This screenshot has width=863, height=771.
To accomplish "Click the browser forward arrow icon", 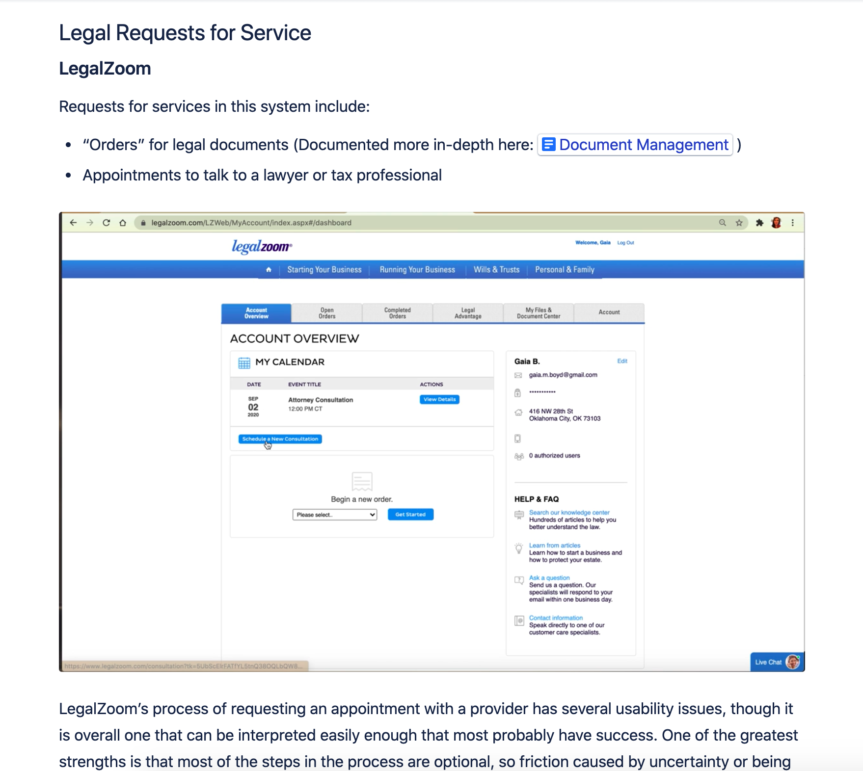I will [90, 223].
